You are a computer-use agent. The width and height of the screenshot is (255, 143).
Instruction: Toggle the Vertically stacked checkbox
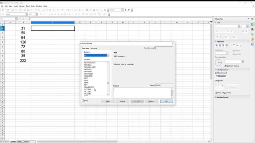226,66
